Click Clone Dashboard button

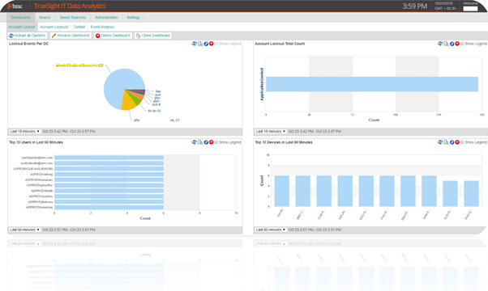153,36
